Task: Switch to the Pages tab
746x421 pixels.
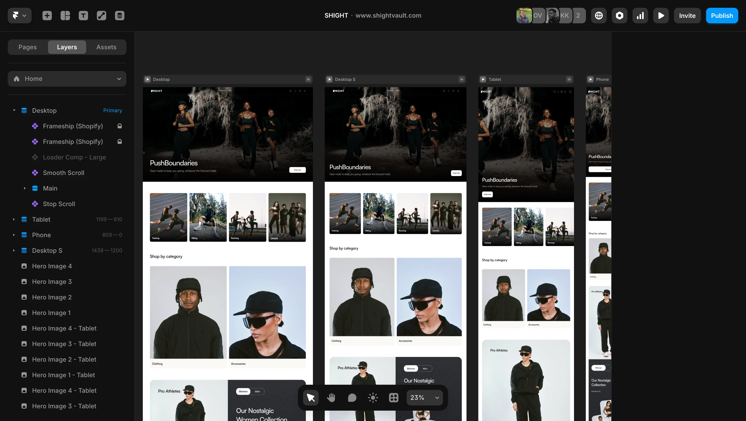Action: pos(27,47)
